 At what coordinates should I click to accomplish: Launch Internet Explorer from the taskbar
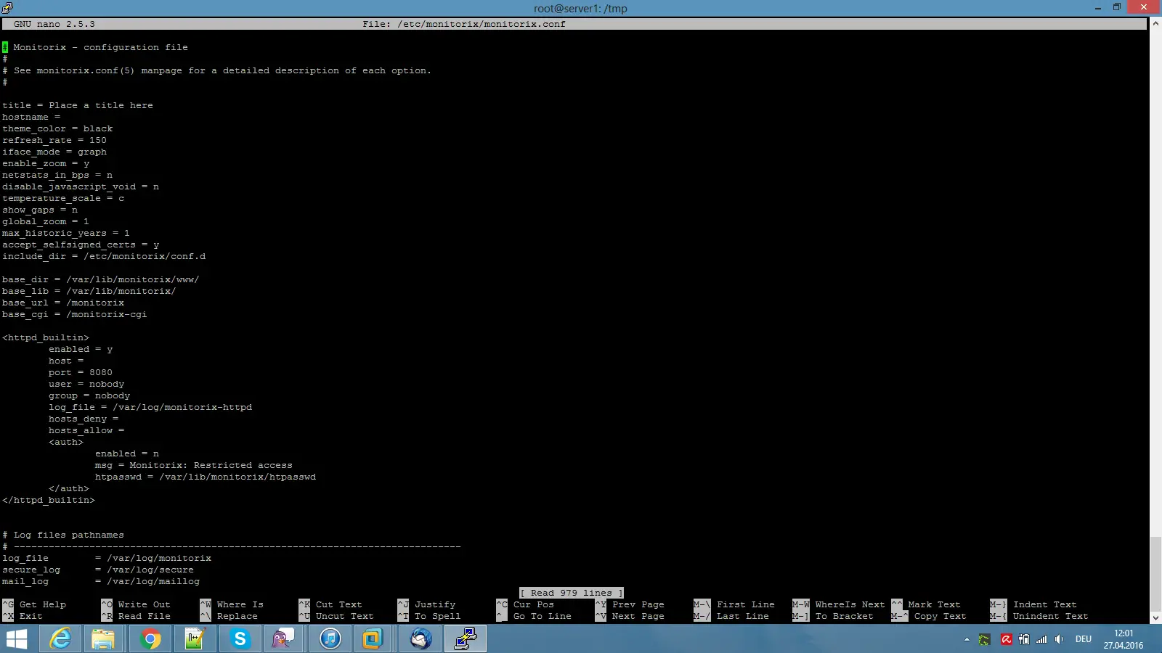pos(60,639)
